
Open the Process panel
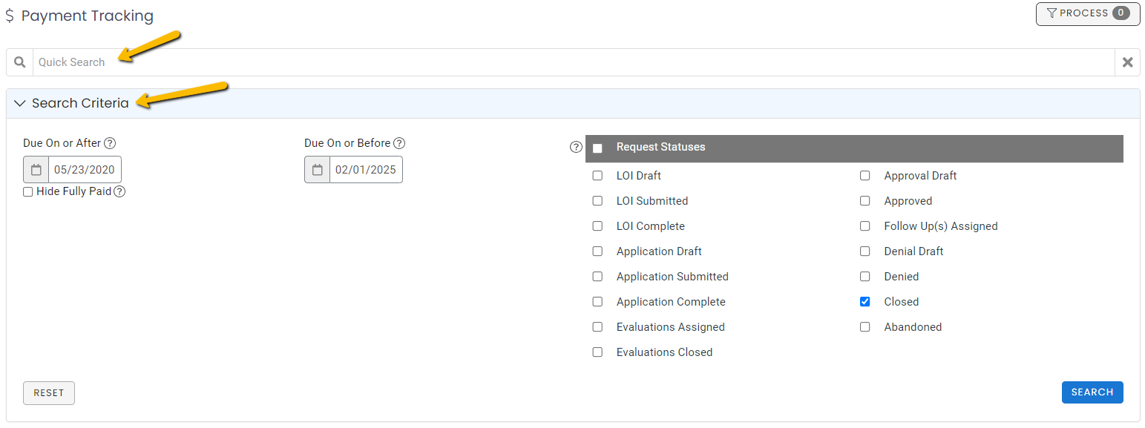coord(1087,13)
